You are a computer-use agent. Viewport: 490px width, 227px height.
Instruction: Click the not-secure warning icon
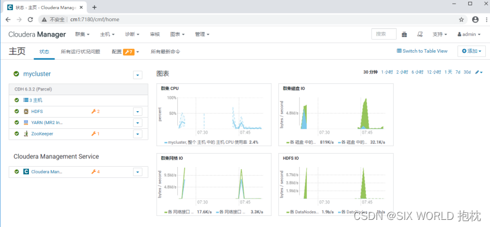[45, 20]
